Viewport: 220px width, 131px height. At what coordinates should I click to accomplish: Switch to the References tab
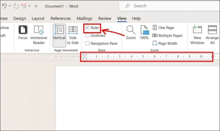pos(61,18)
